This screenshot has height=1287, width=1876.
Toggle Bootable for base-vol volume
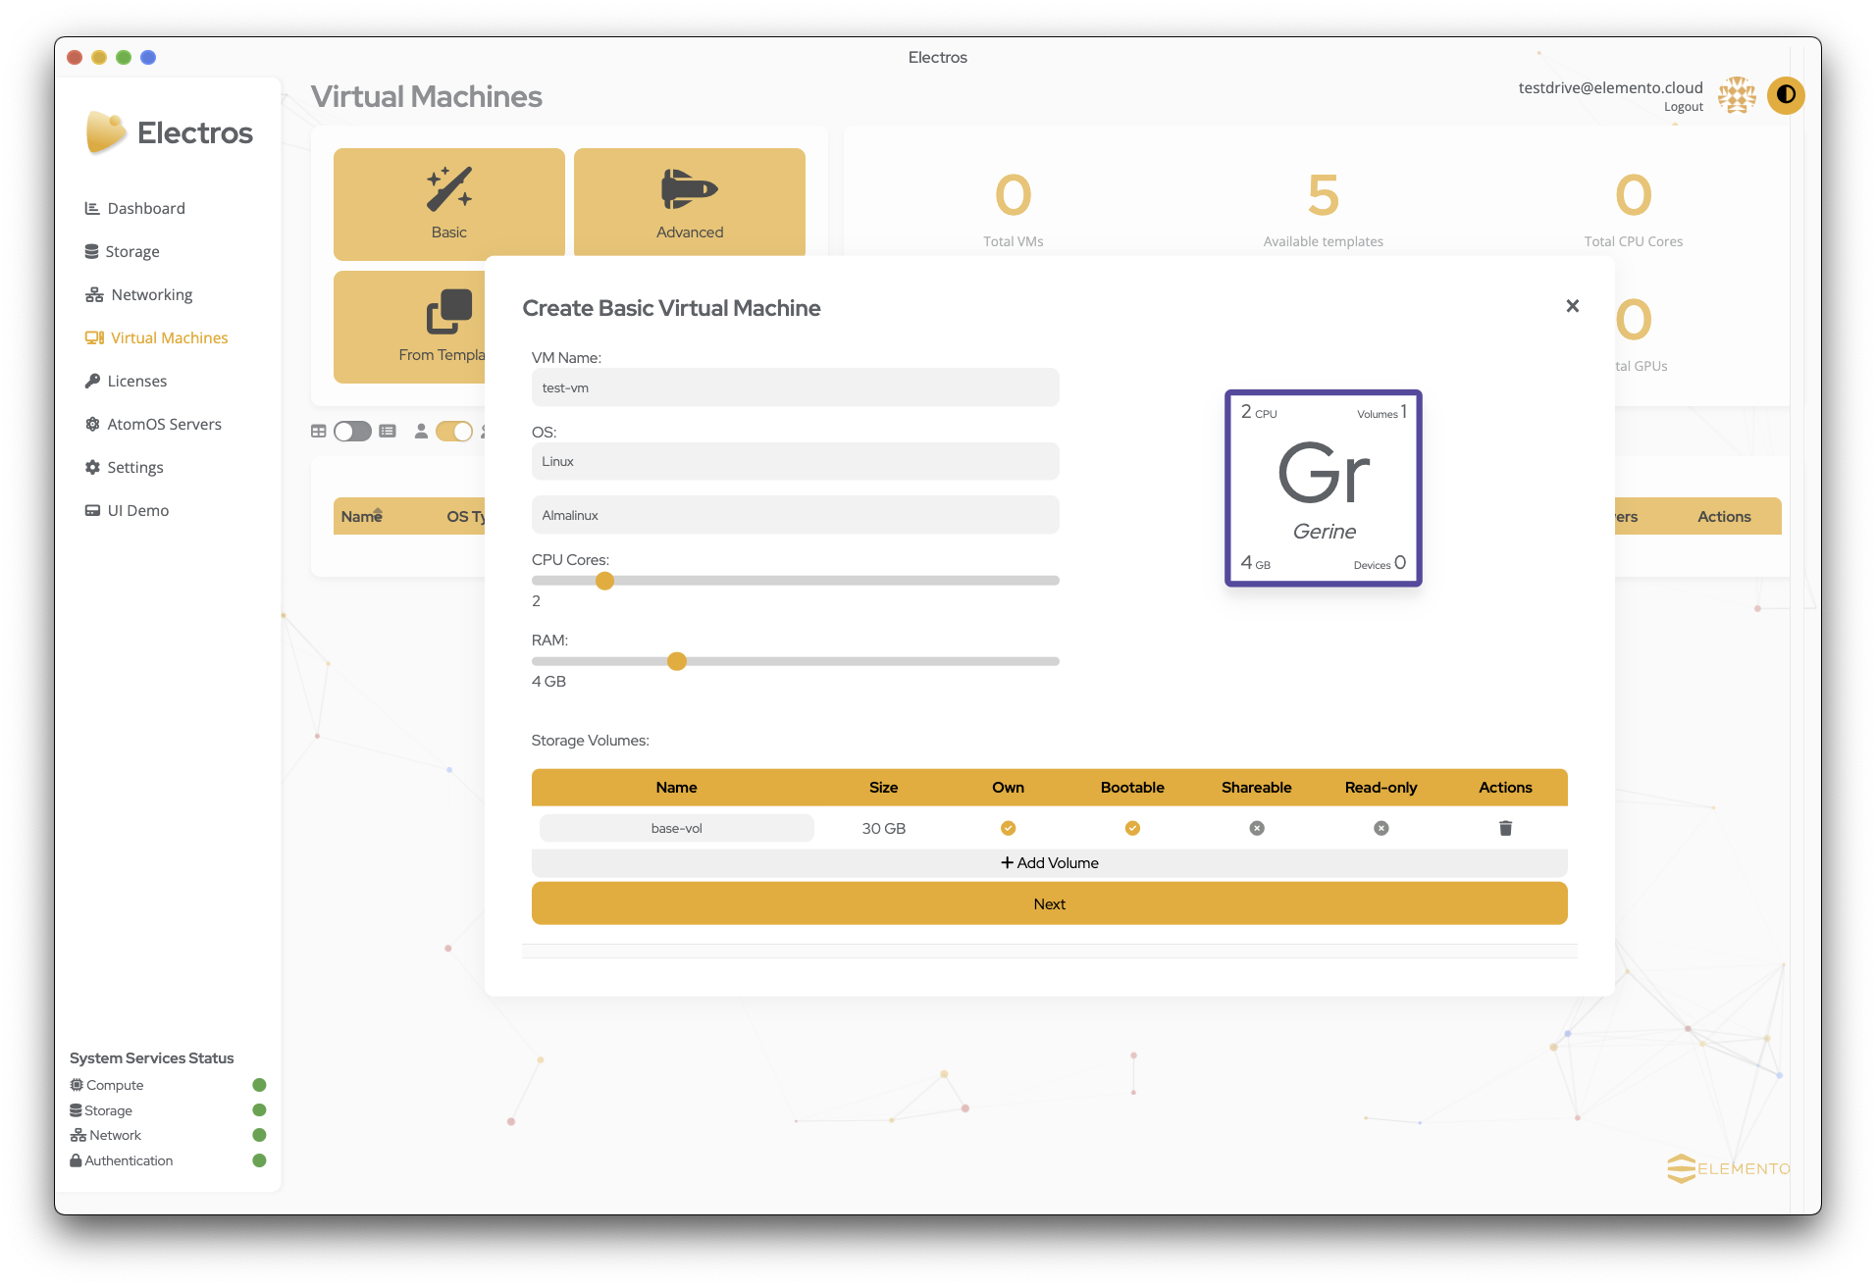point(1132,828)
